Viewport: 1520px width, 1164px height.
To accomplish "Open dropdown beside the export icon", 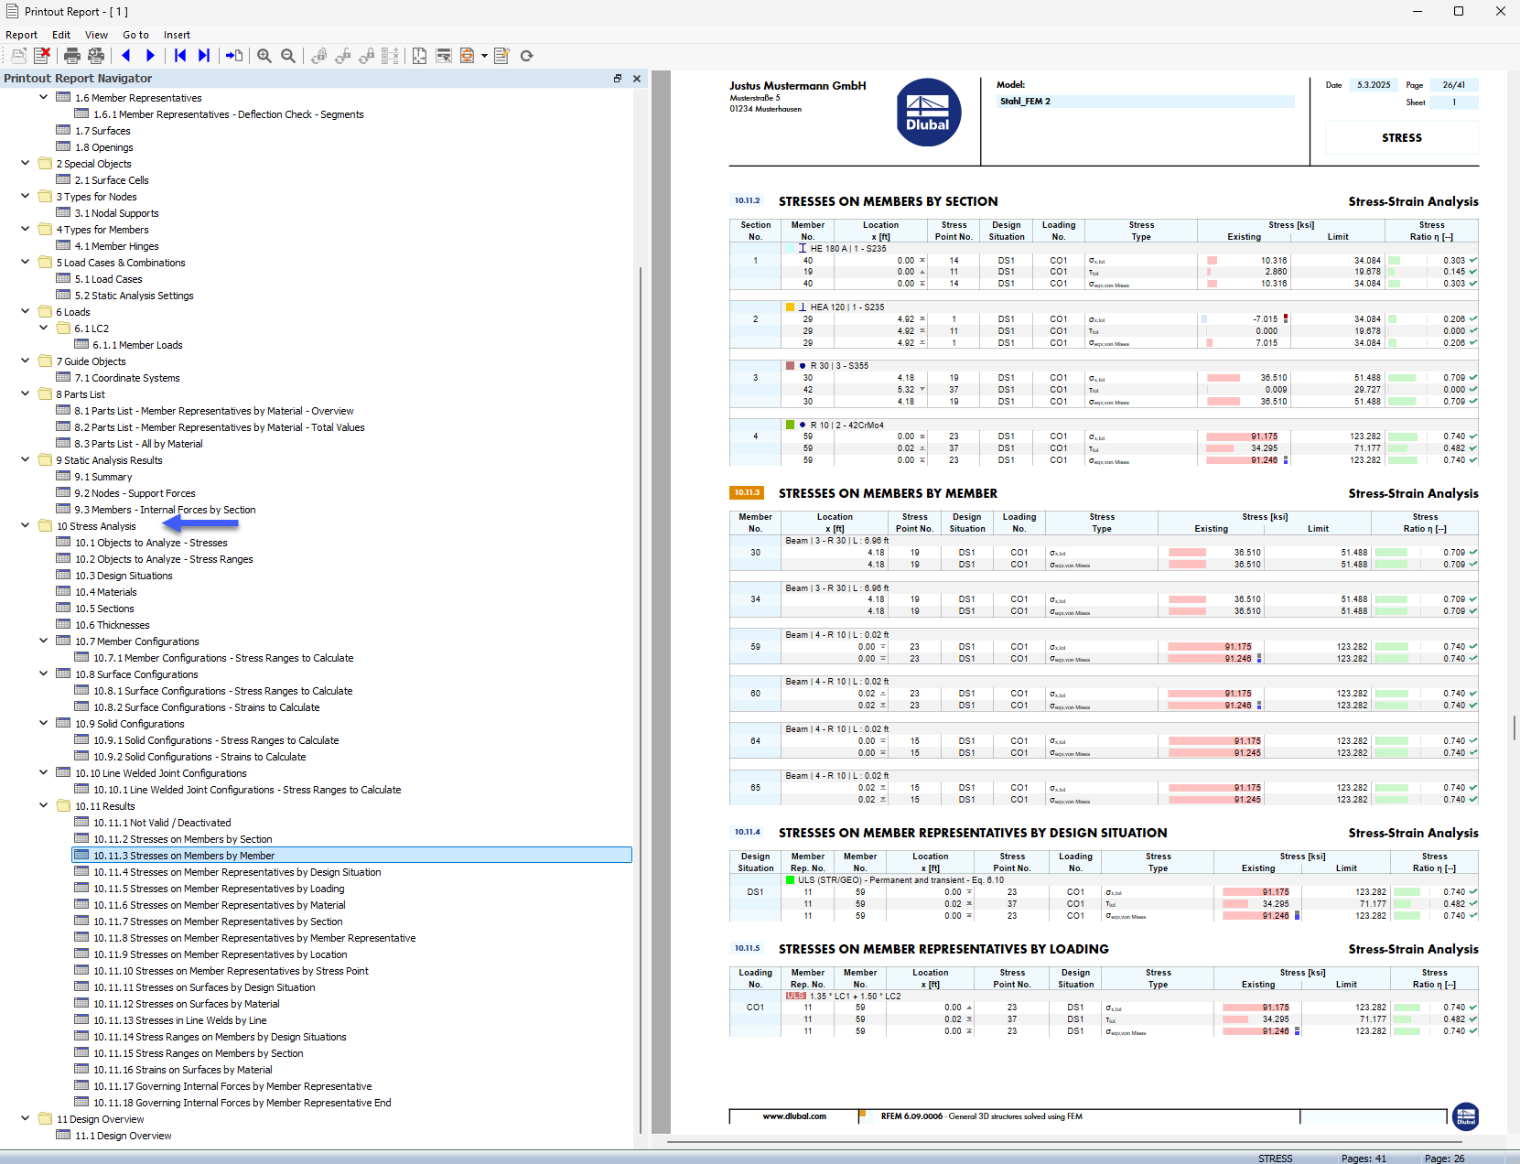I will click(x=483, y=56).
